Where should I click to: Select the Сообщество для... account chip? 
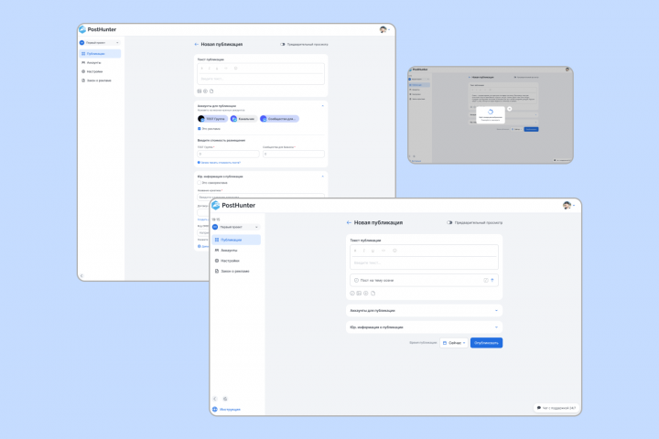(x=279, y=119)
